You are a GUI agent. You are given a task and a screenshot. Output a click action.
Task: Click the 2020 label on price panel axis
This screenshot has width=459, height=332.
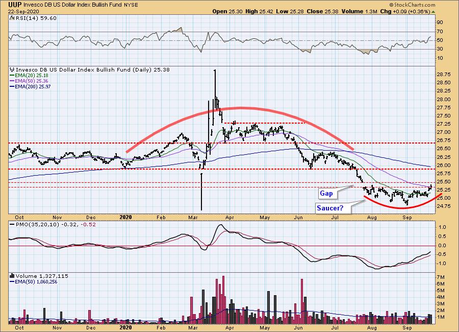point(126,217)
